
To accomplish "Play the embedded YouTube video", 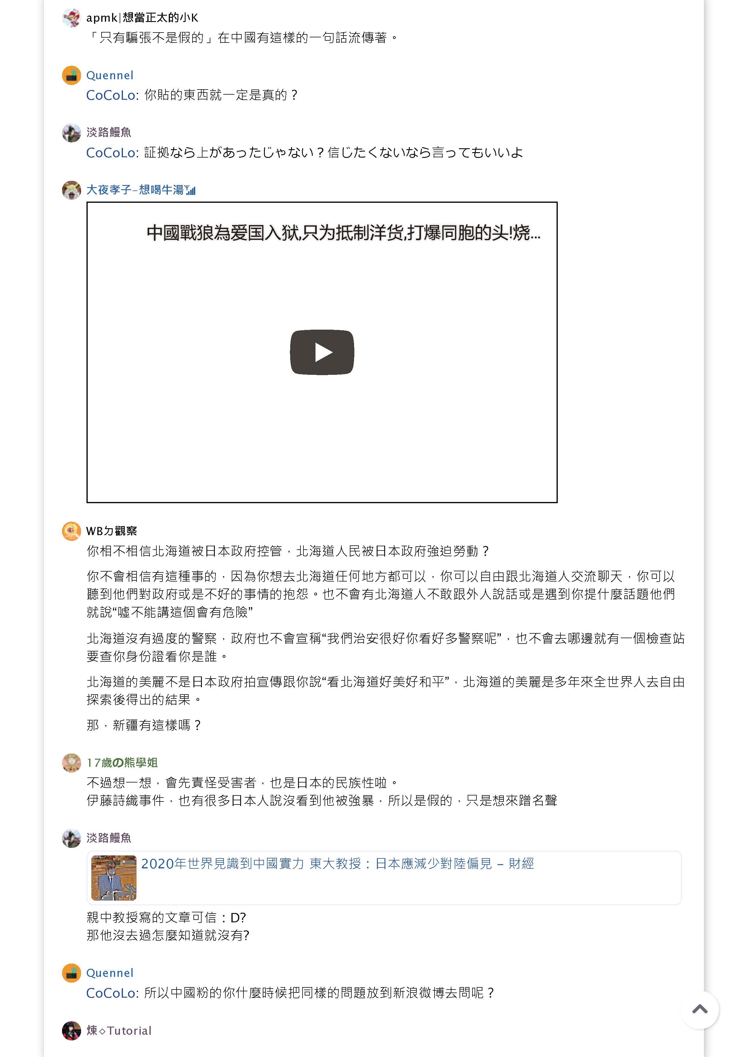I will point(322,352).
